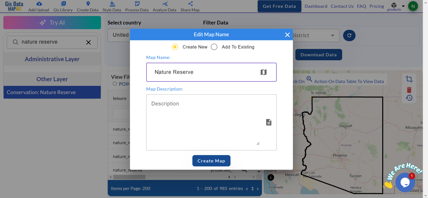Select the POINT view filter radio
This screenshot has width=428, height=198.
point(115,84)
